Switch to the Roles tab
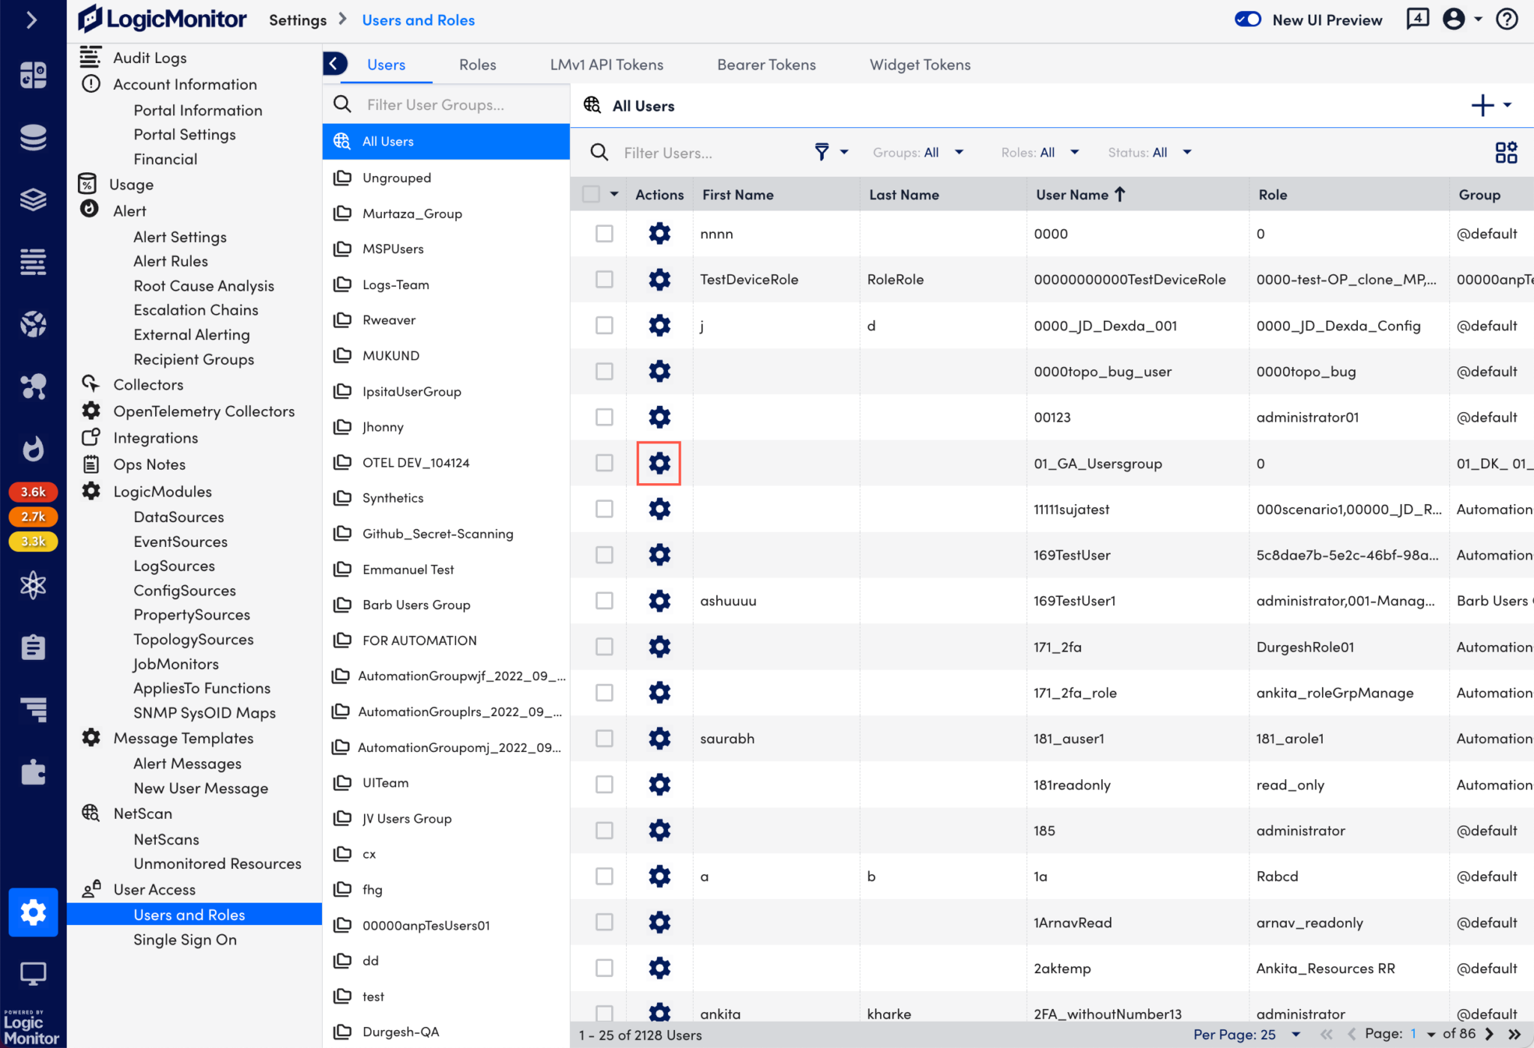This screenshot has width=1534, height=1048. 477,64
